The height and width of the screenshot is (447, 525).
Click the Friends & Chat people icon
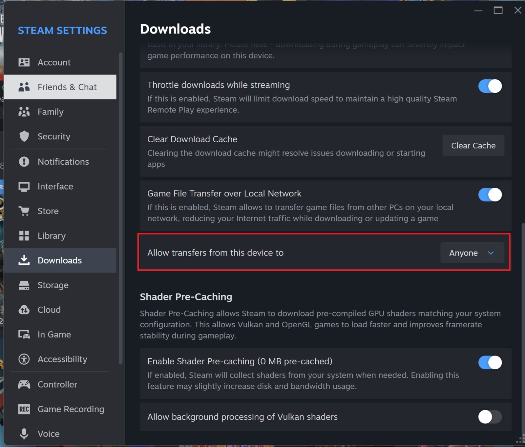tap(24, 87)
